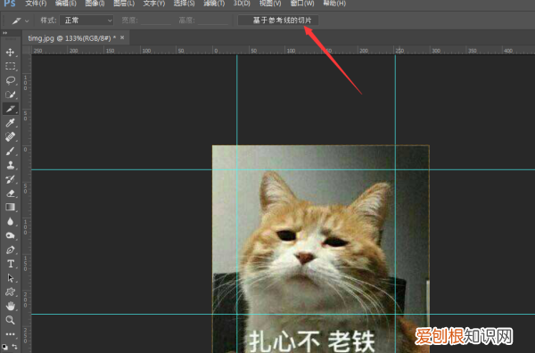Viewport: 535px width, 353px height.
Task: Open the 滤镜(T) menu
Action: pyautogui.click(x=214, y=4)
